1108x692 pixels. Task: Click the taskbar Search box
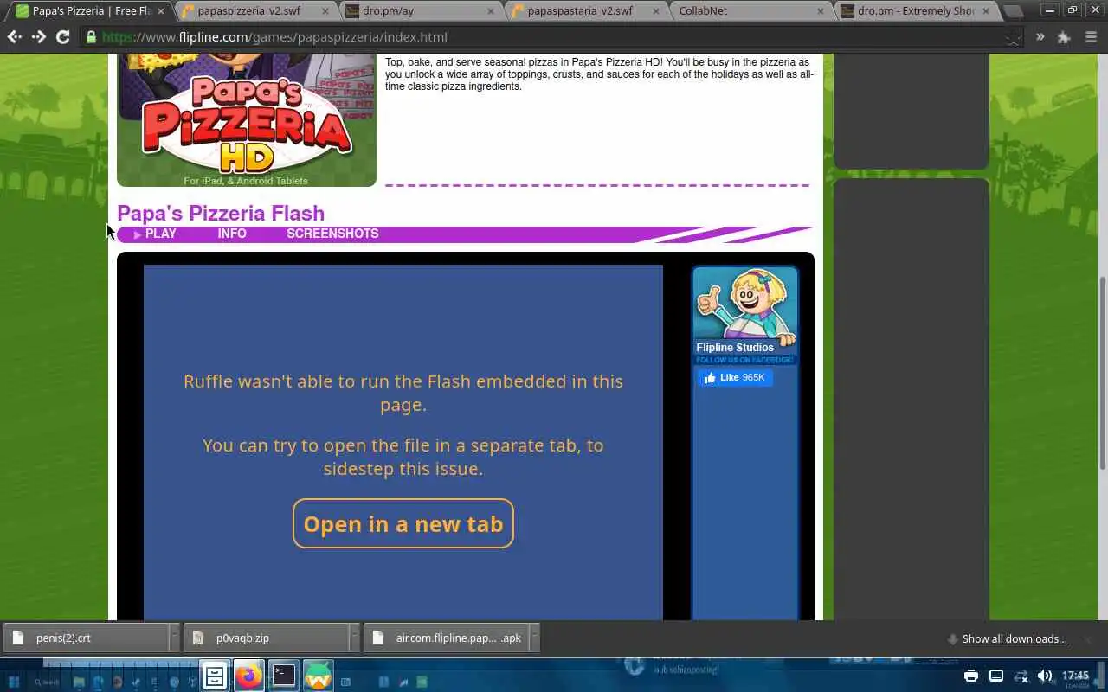click(x=48, y=682)
